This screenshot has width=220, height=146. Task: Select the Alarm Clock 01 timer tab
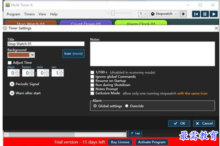141,23
